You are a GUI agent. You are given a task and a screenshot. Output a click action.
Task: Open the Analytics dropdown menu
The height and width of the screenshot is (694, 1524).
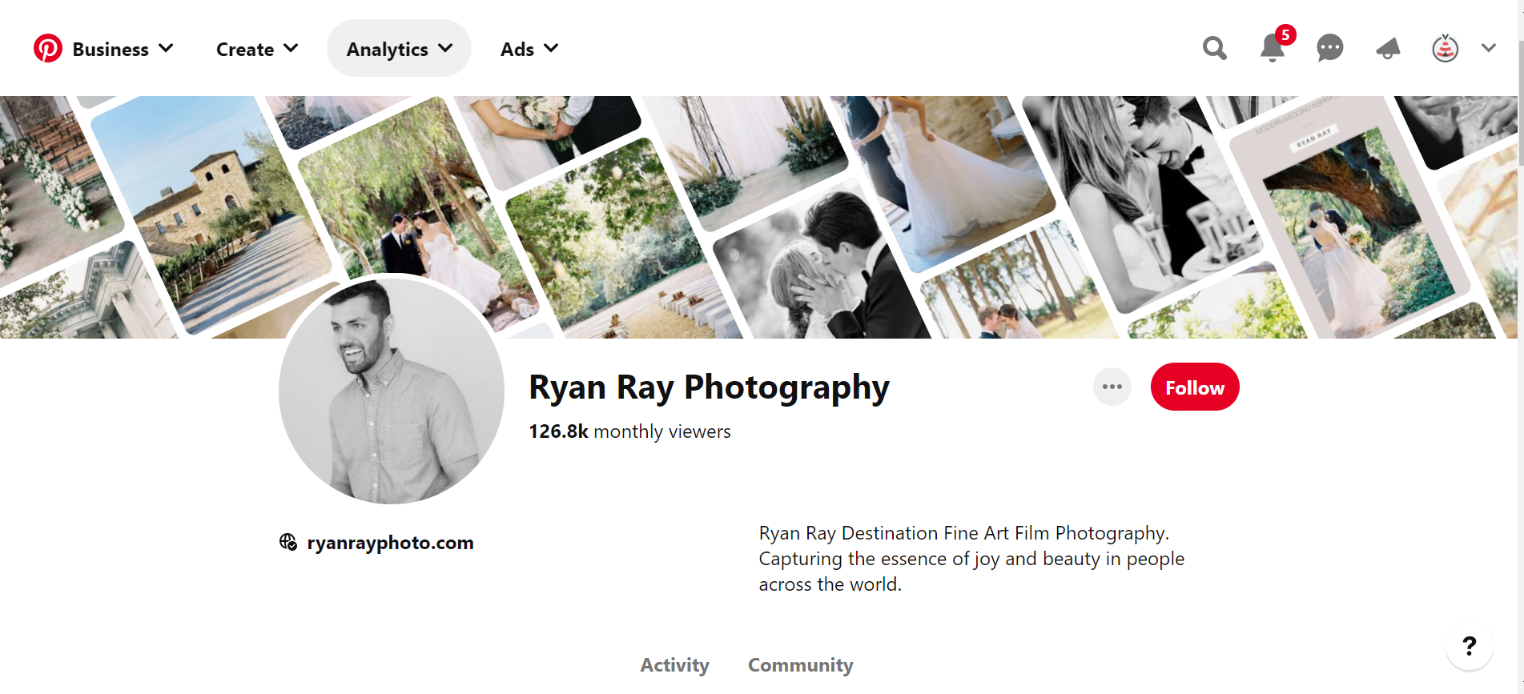coord(399,50)
